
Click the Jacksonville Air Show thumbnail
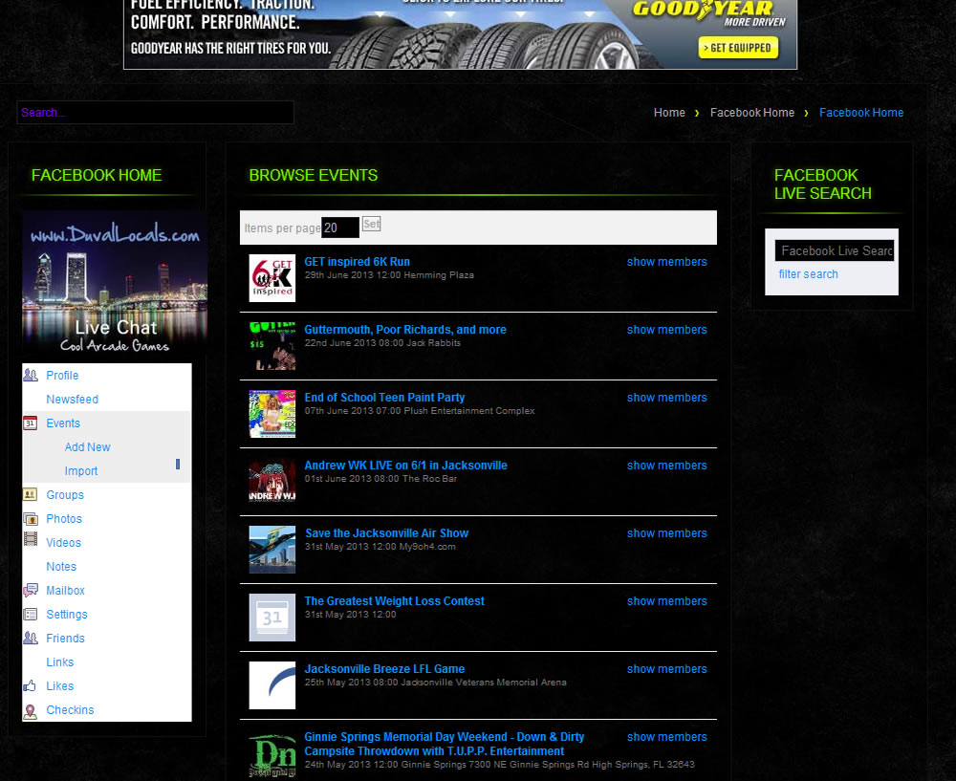pos(272,550)
